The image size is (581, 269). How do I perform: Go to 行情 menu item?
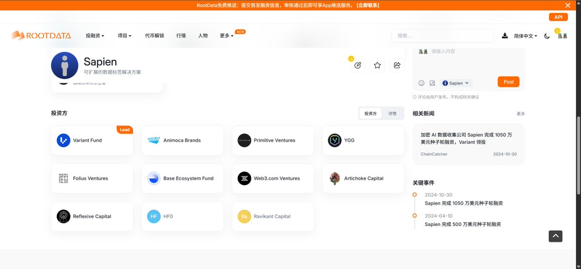point(181,36)
